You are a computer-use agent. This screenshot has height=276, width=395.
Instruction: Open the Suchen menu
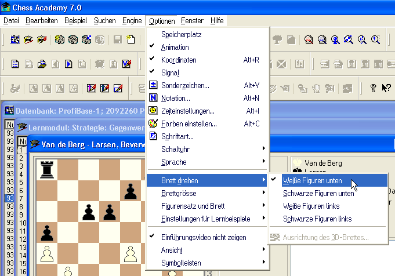coord(104,21)
